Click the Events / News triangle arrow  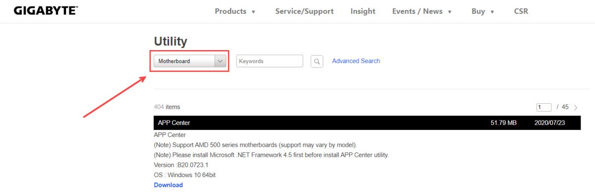tap(450, 12)
